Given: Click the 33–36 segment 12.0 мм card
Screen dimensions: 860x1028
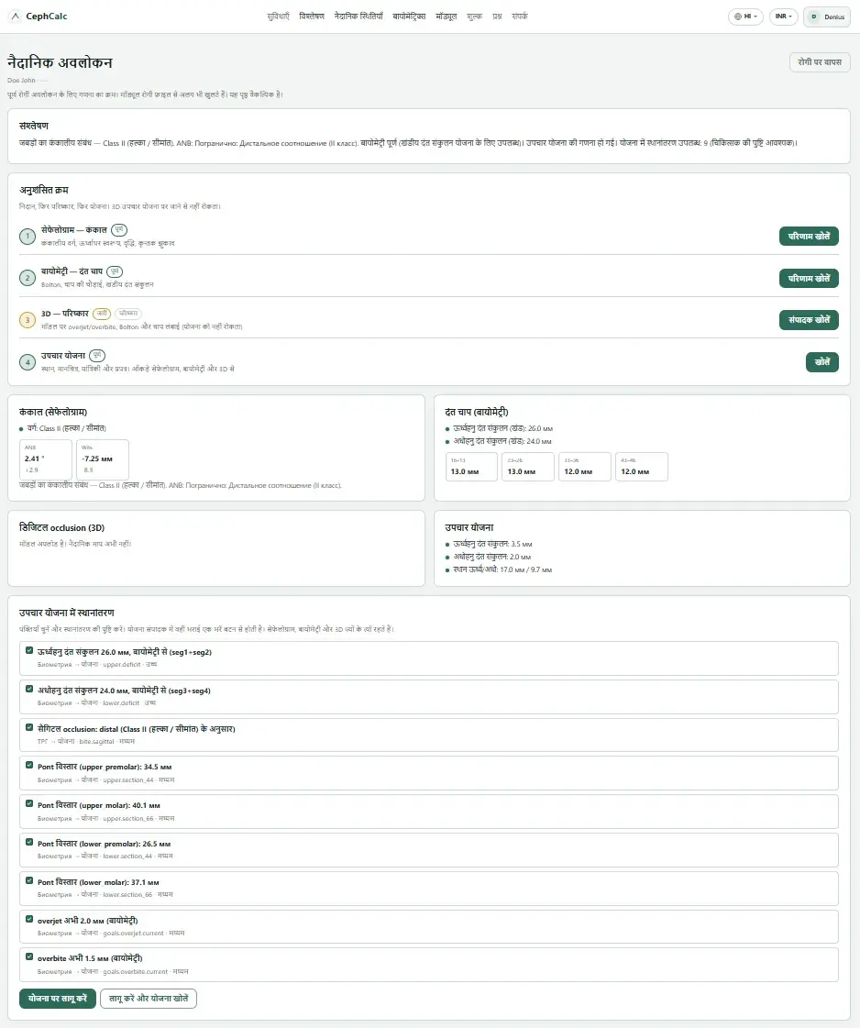Looking at the screenshot, I should coord(585,467).
